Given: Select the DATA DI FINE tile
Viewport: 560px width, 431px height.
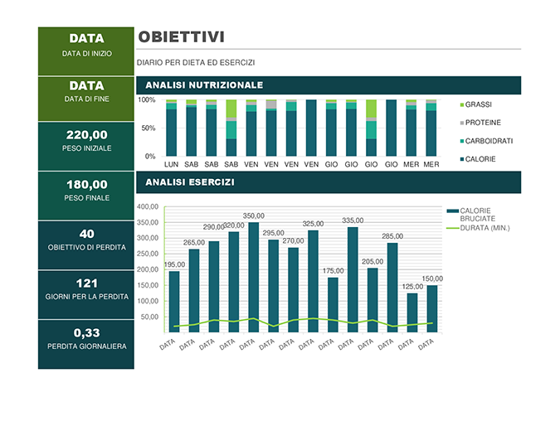Looking at the screenshot, I should [x=86, y=99].
